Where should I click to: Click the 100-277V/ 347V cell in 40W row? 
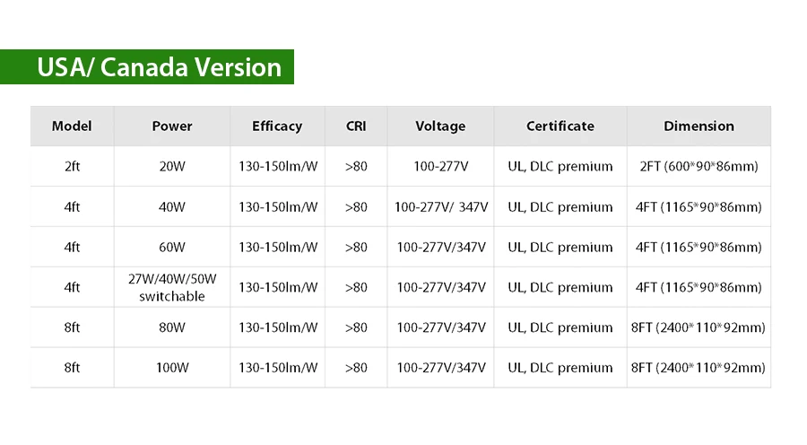tap(440, 207)
